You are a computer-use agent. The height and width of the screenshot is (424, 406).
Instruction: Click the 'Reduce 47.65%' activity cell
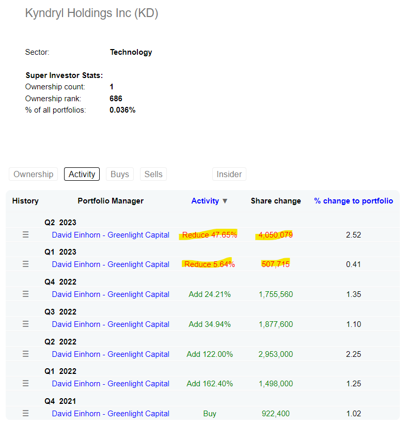(x=210, y=234)
